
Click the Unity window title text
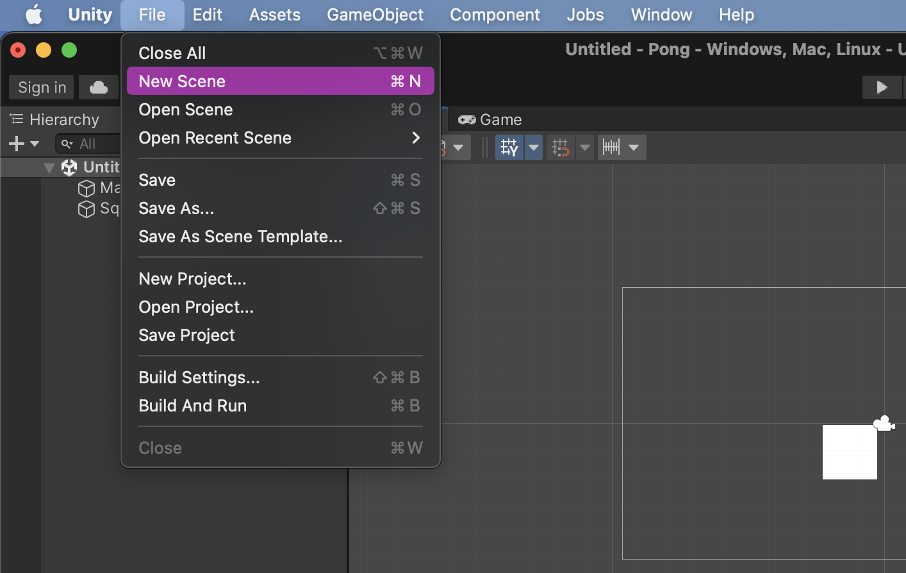735,49
